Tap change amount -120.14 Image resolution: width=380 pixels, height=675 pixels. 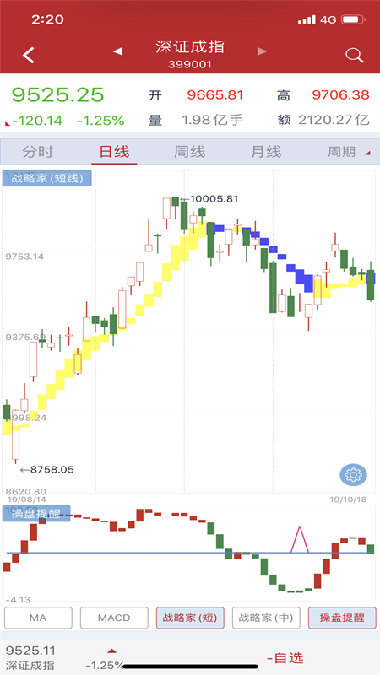click(37, 121)
